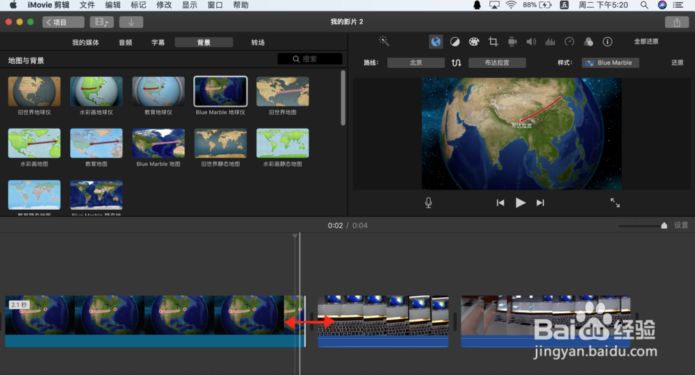The height and width of the screenshot is (375, 695).
Task: Select 水彩画静态地图 thumbnail
Action: (x=282, y=143)
